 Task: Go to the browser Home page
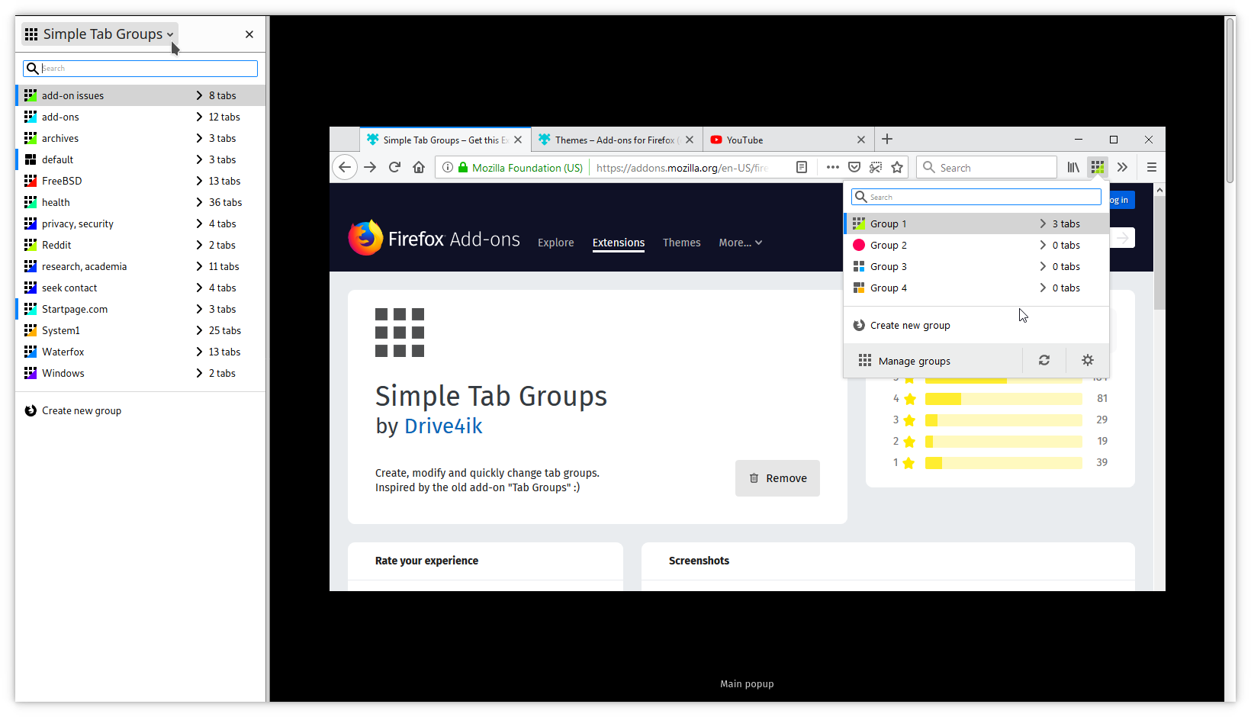(419, 167)
